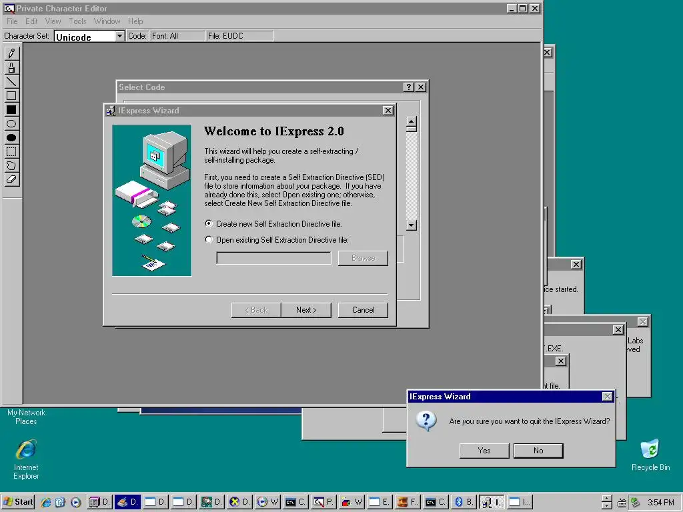Switch to the active IExpress taskbar button

(x=492, y=502)
